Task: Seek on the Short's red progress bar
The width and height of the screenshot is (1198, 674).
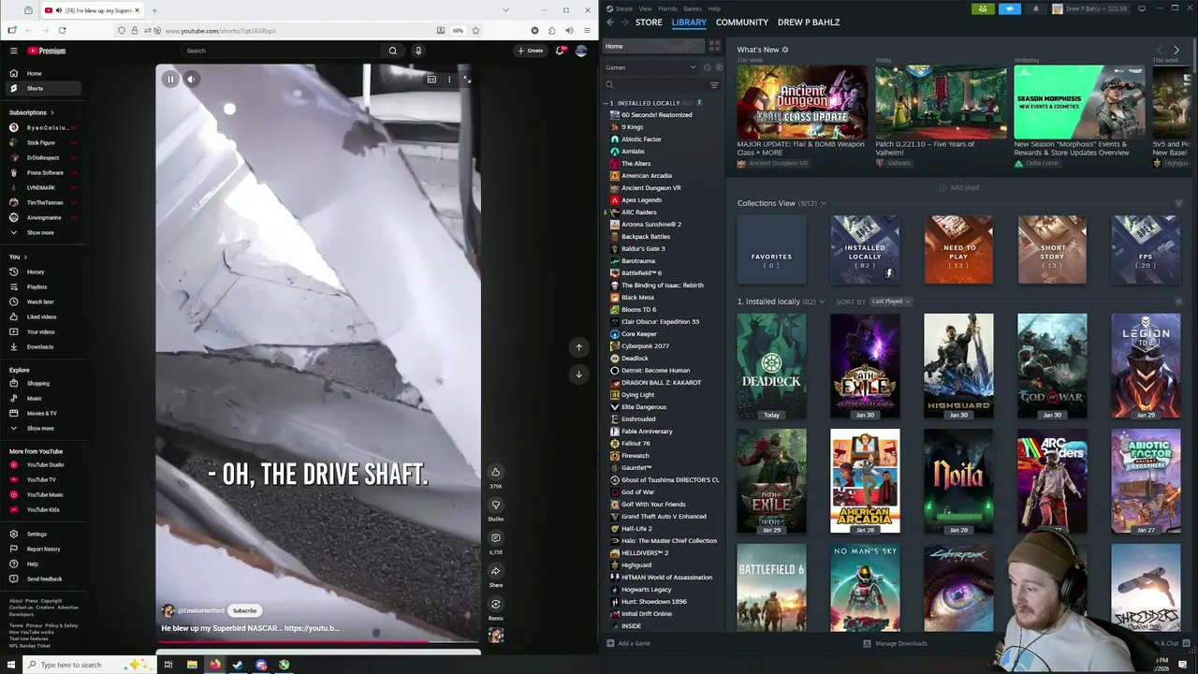Action: tap(318, 642)
